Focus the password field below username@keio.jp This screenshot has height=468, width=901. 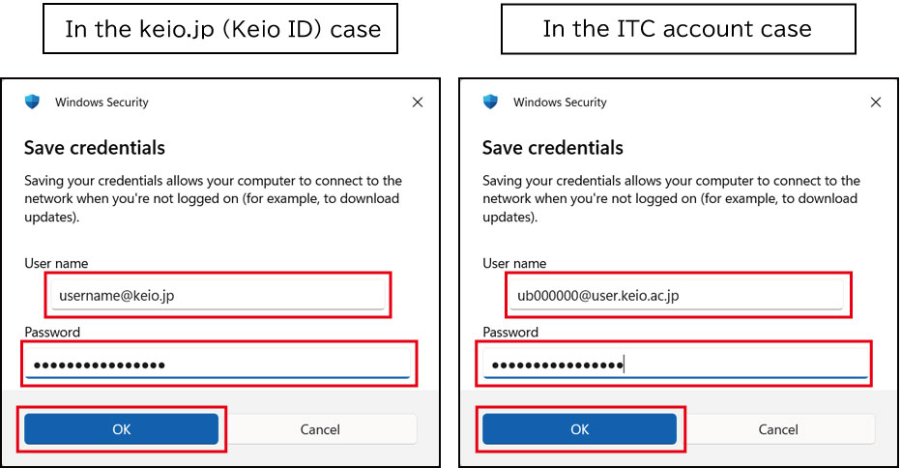(218, 365)
